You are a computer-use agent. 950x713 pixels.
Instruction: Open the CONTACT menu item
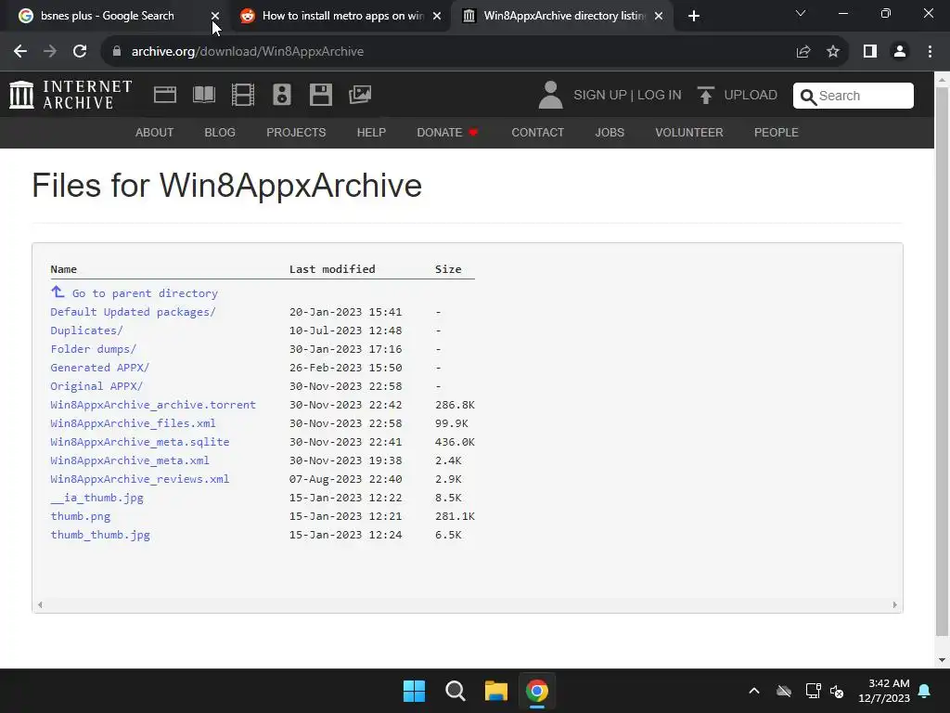coord(537,132)
